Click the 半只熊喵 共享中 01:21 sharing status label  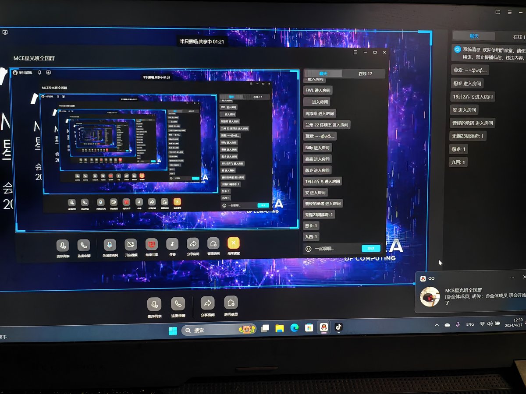(202, 42)
